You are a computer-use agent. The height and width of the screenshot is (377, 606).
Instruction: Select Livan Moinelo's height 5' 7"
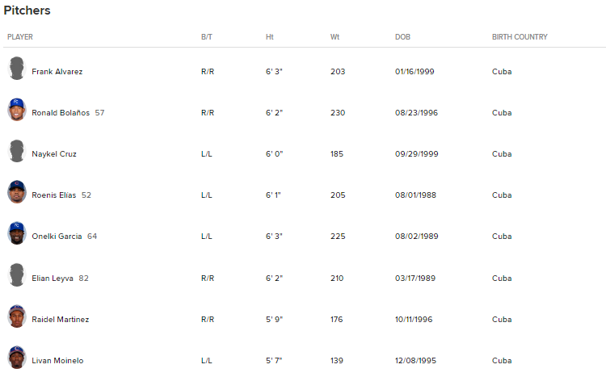(x=274, y=360)
